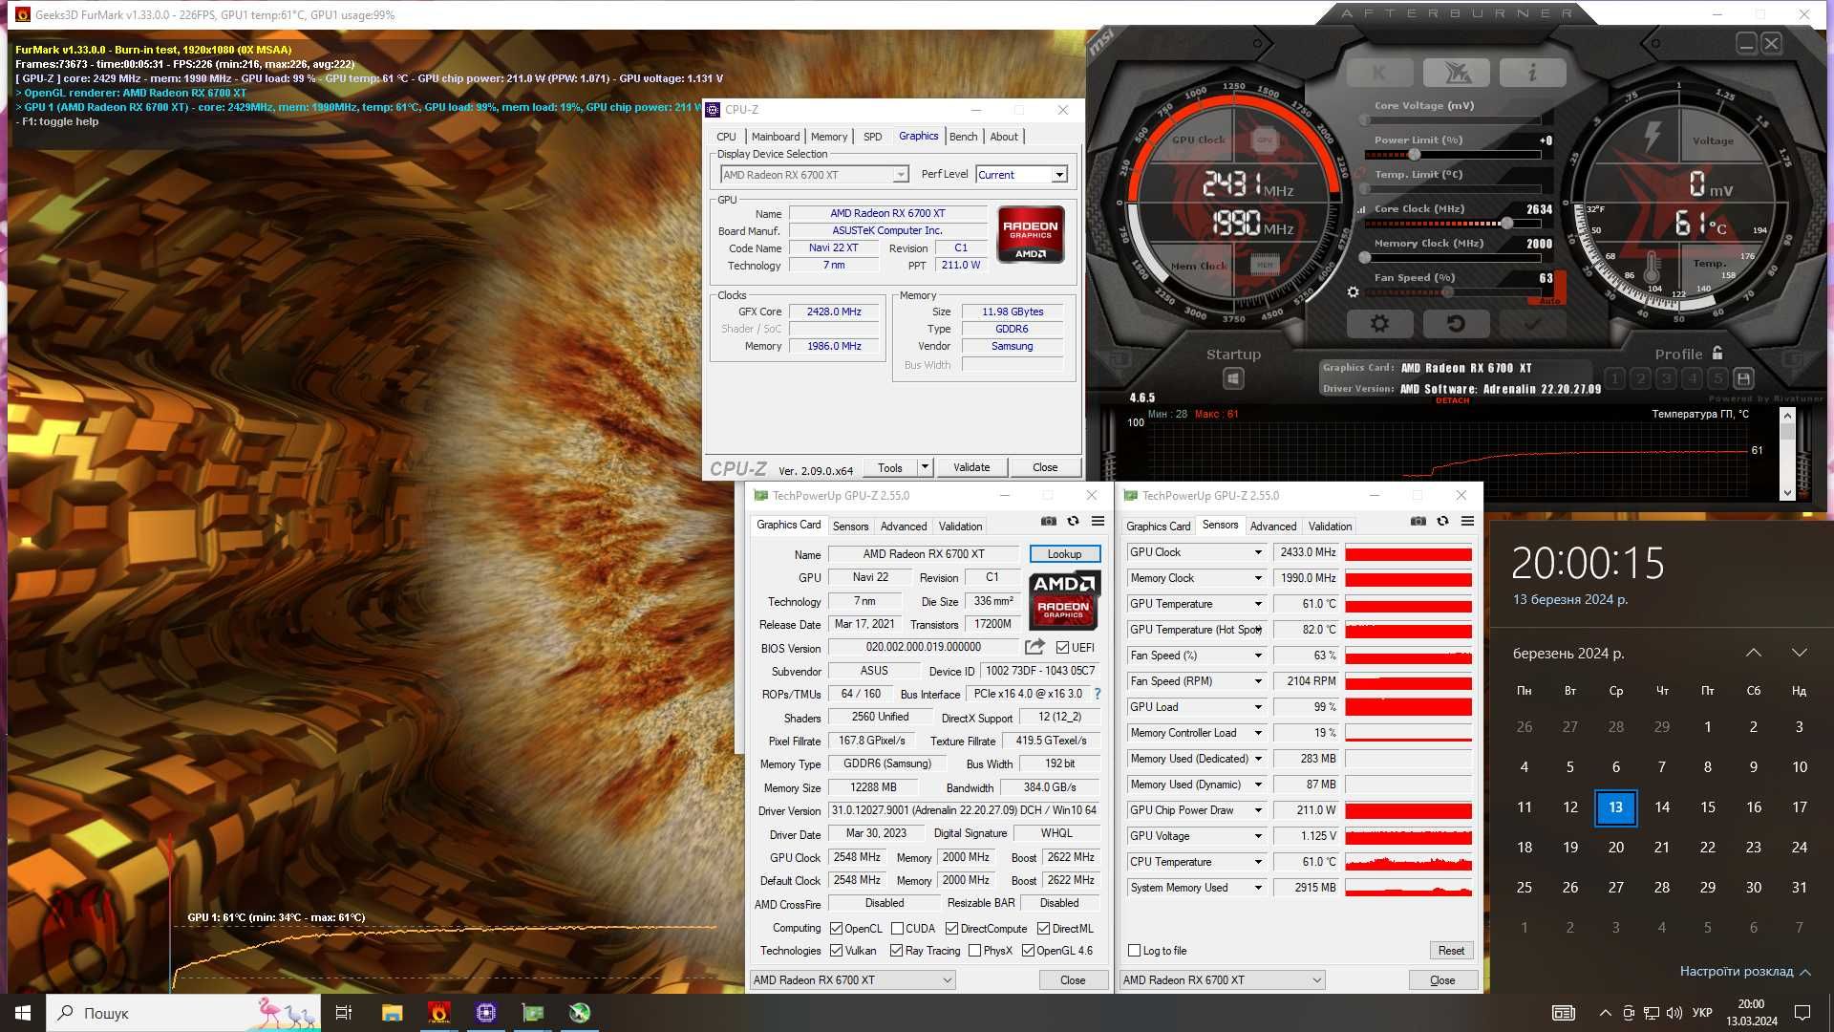Click the screenshot camera icon in GPU-Z Graphics Card window
The image size is (1834, 1032).
coord(1049,521)
